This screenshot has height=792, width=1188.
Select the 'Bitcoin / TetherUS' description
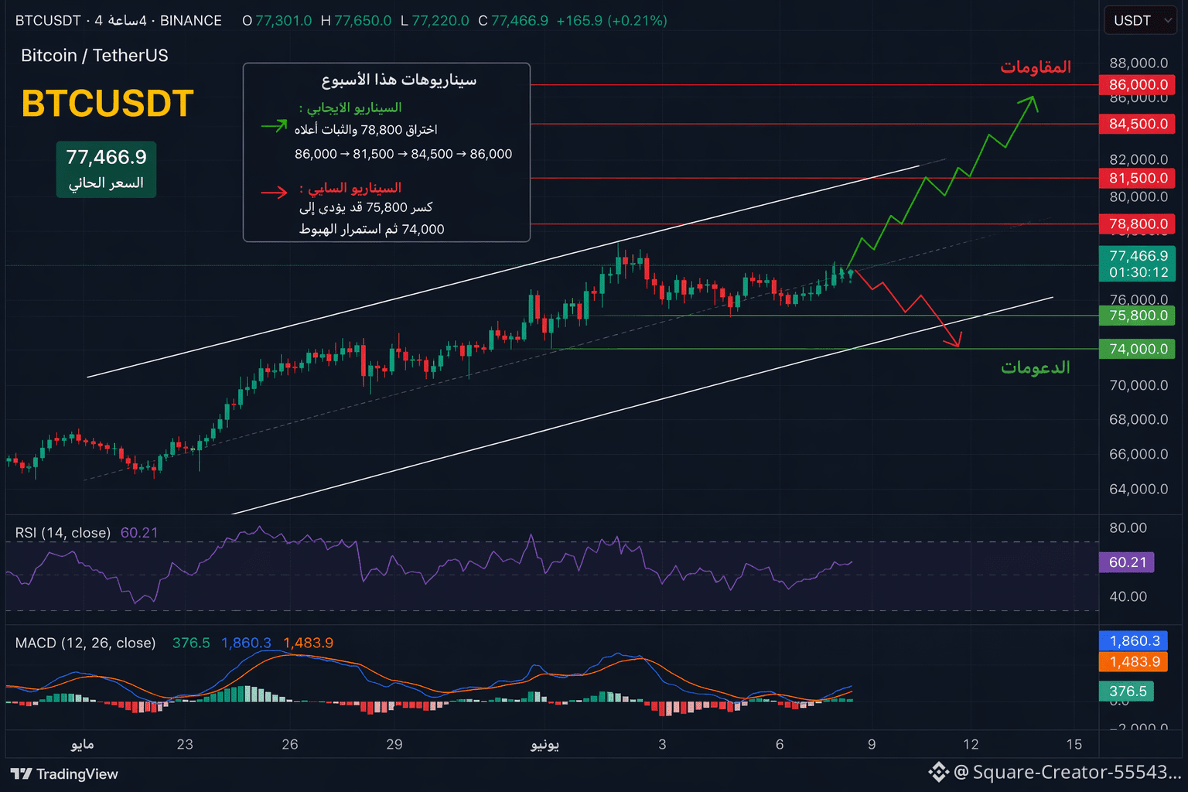coord(94,56)
